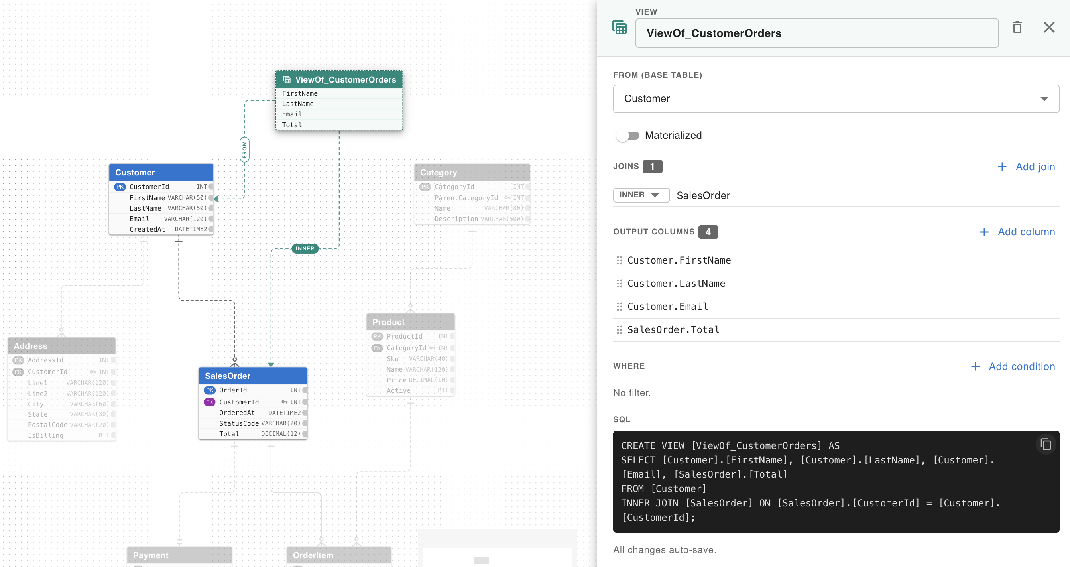Screen dimensions: 1070x567
Task: Click the SalesOrder join table name
Action: coord(703,195)
